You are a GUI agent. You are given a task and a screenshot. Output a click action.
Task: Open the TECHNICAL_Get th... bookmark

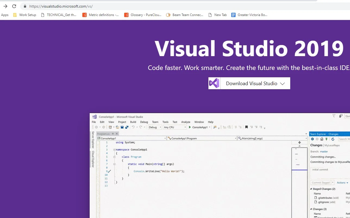point(58,15)
